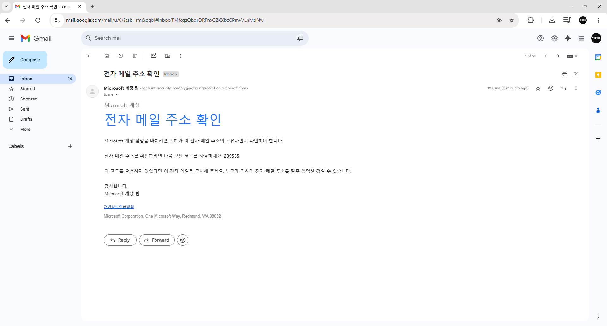607x326 pixels.
Task: Report this email as spam
Action: [x=121, y=56]
